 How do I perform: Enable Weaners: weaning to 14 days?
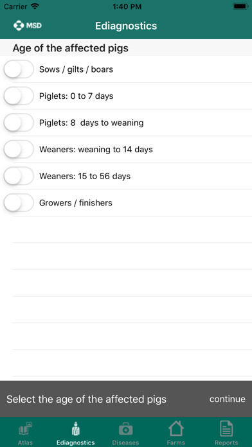(19, 150)
